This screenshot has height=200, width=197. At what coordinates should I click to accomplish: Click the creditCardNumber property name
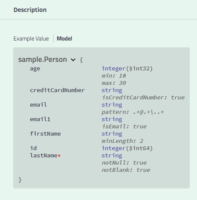[57, 90]
